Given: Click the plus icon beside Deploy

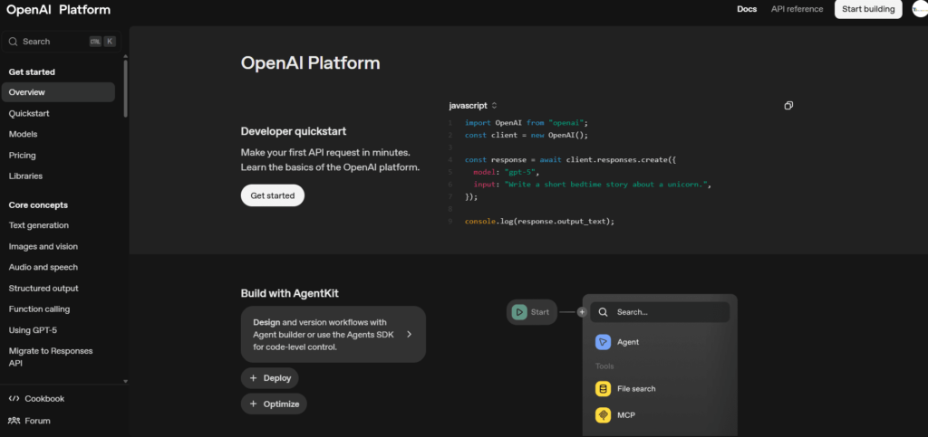Looking at the screenshot, I should pyautogui.click(x=254, y=378).
